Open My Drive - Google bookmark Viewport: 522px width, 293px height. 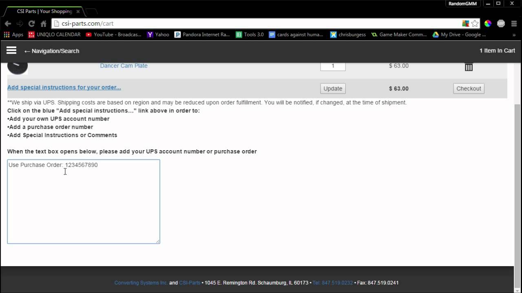[x=459, y=35]
